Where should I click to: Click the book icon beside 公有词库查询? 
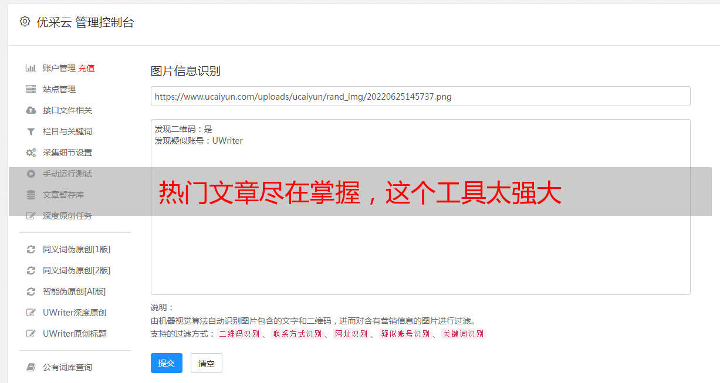coord(31,367)
